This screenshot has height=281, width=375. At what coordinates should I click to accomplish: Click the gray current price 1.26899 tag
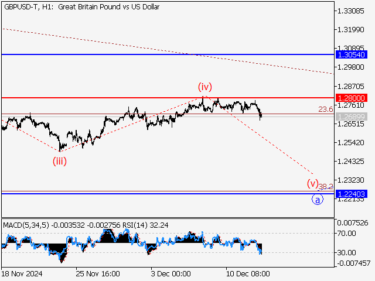tap(352, 117)
